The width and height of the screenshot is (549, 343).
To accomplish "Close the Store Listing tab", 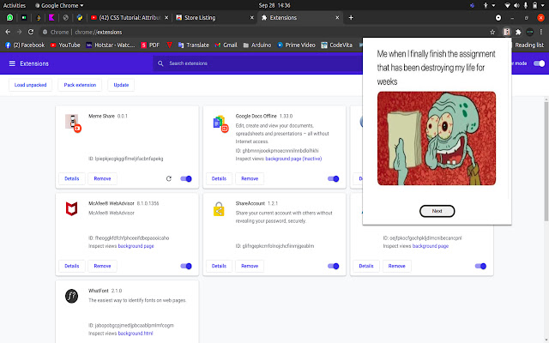I will pyautogui.click(x=251, y=17).
